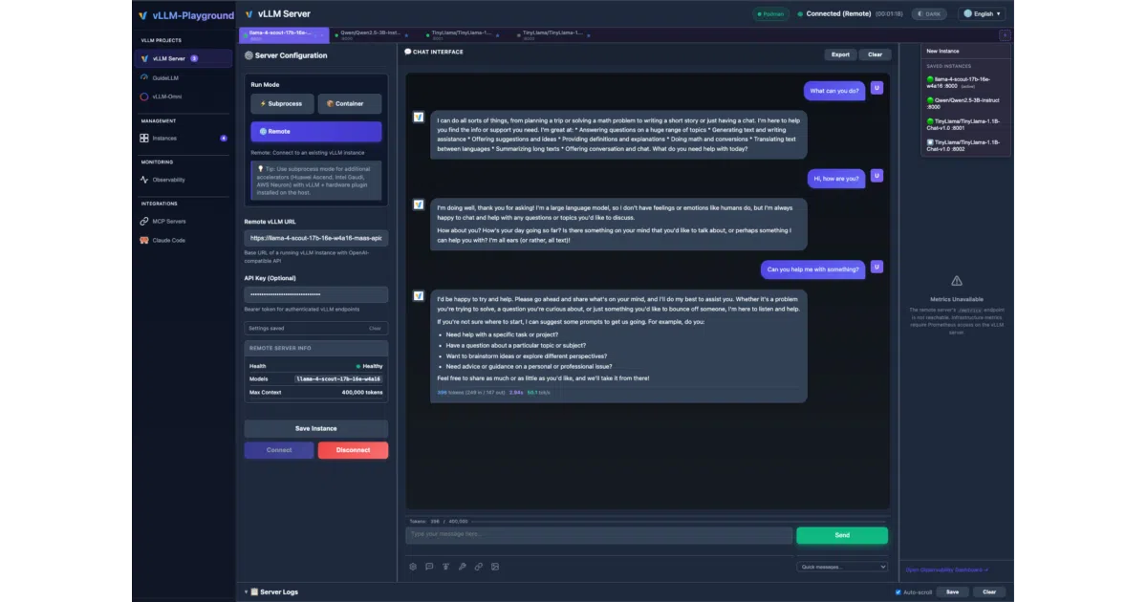Image resolution: width=1147 pixels, height=602 pixels.
Task: Click the Server Configuration gear icon
Action: [x=249, y=55]
